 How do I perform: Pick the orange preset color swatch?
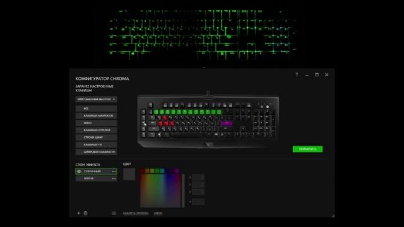pos(147,171)
